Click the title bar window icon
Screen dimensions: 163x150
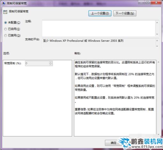point(4,4)
